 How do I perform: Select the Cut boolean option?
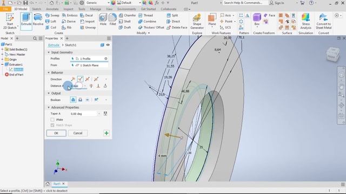81,100
